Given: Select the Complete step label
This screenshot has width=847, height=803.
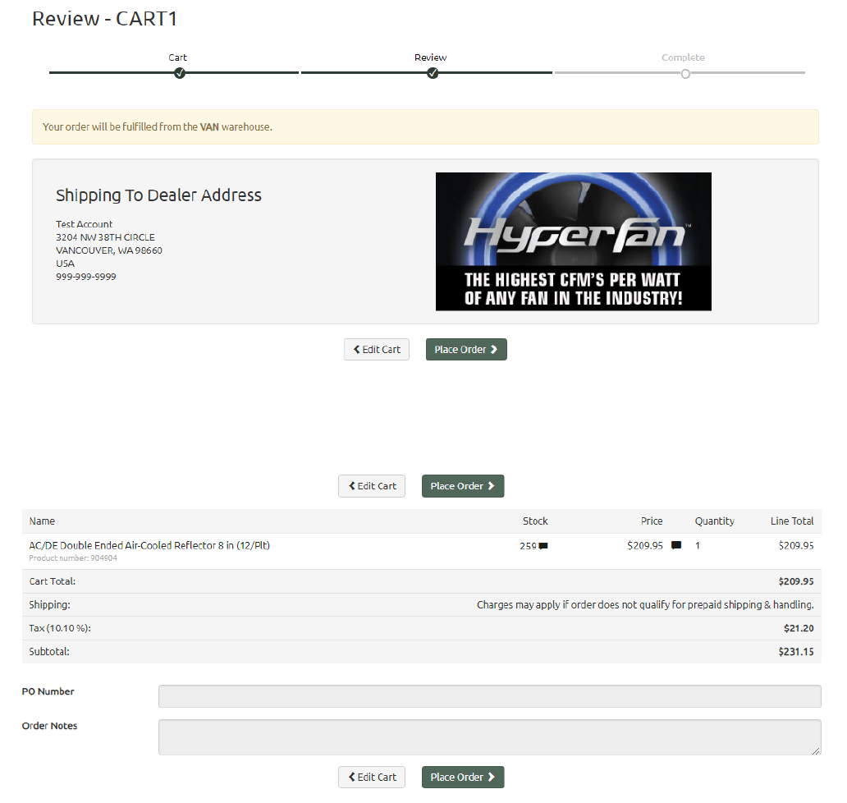Looking at the screenshot, I should (x=683, y=57).
